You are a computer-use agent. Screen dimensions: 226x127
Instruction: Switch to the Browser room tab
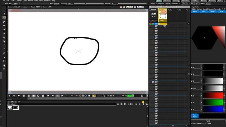(212, 1)
